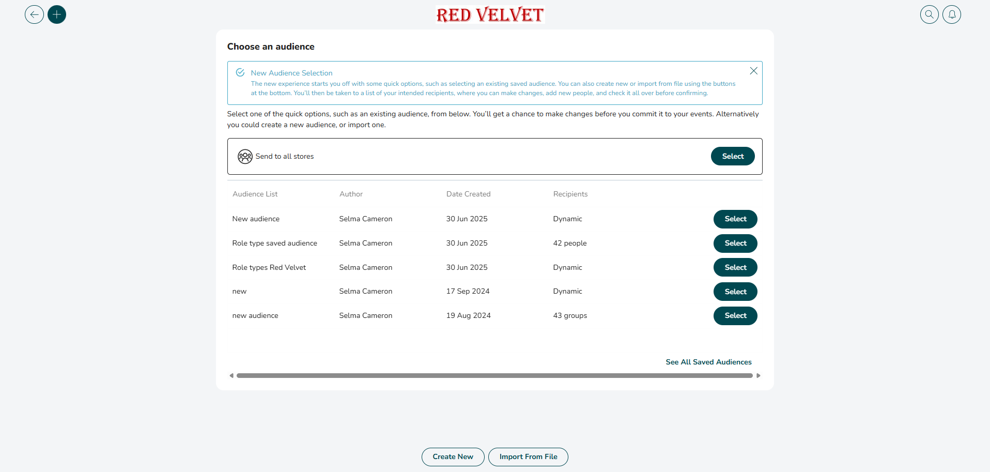Click the group icon beside Send to all stores

pyautogui.click(x=245, y=156)
